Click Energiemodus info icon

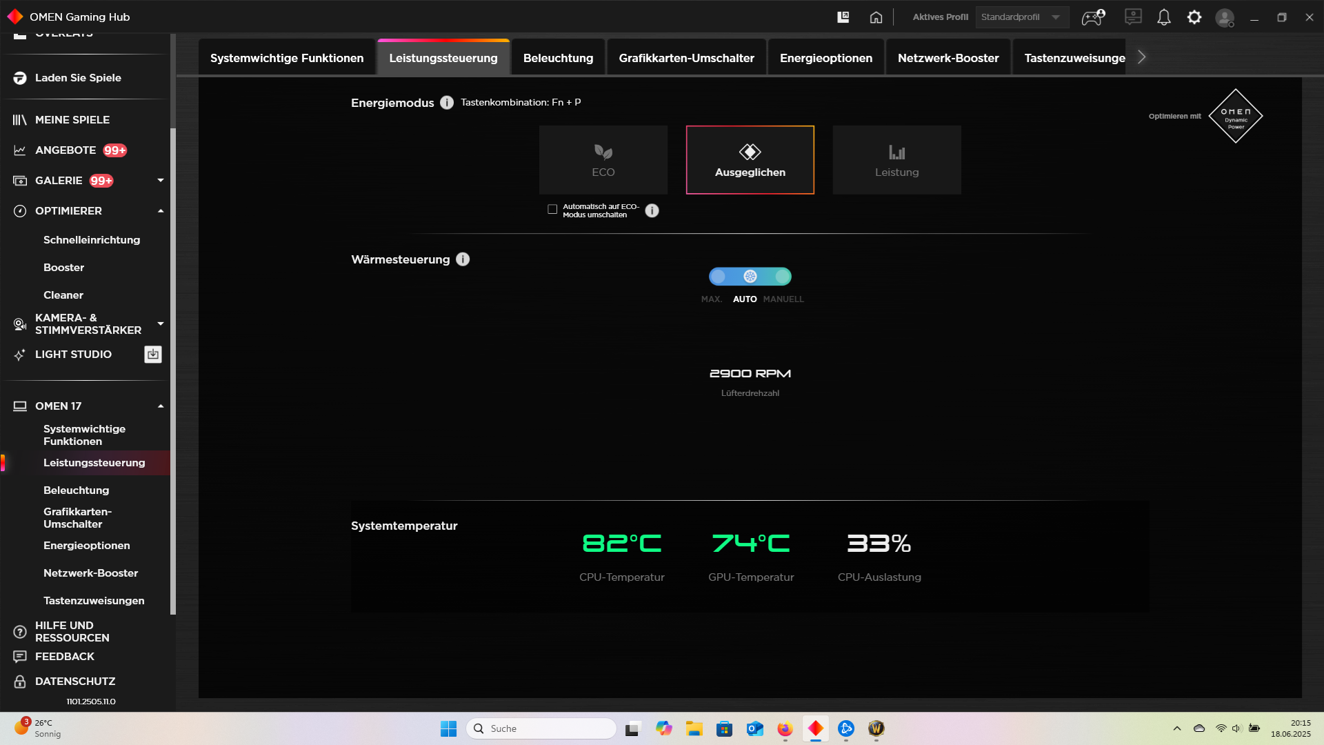[447, 103]
